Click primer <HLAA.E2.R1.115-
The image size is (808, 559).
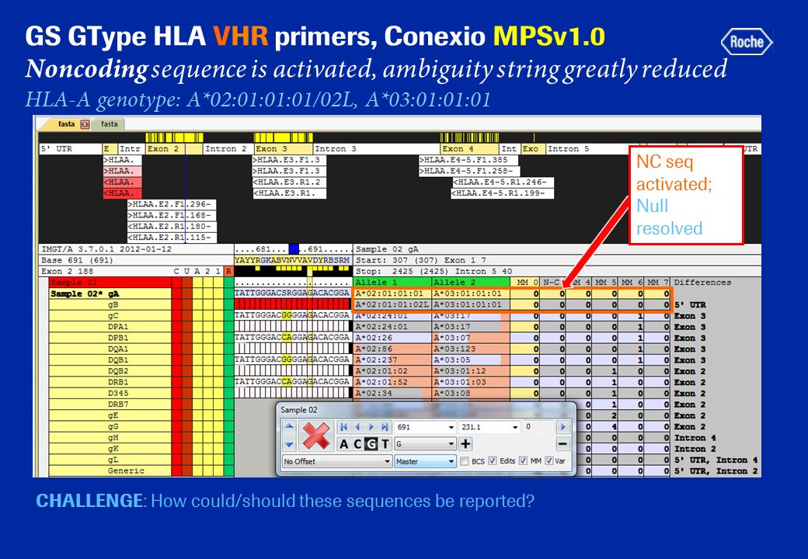click(172, 238)
